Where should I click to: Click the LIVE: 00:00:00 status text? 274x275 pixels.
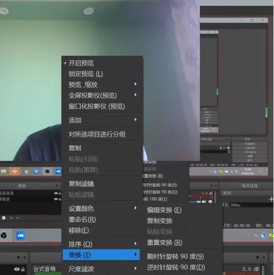[237, 226]
